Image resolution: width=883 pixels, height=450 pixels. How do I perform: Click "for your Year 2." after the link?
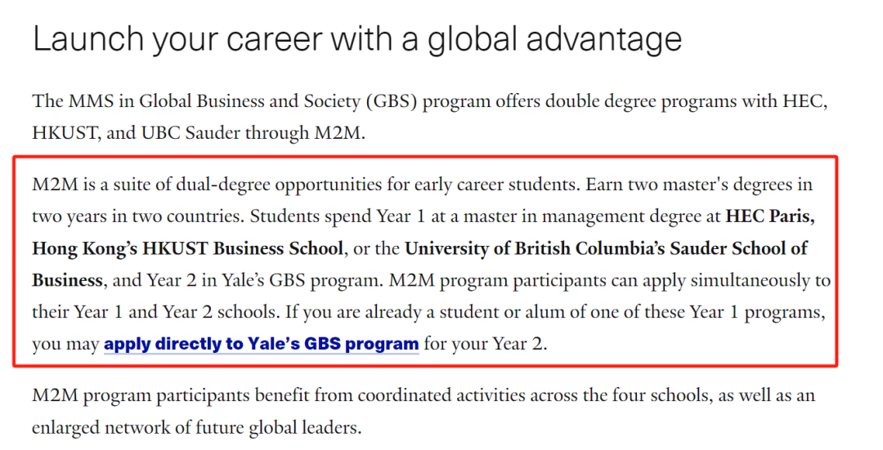[486, 344]
